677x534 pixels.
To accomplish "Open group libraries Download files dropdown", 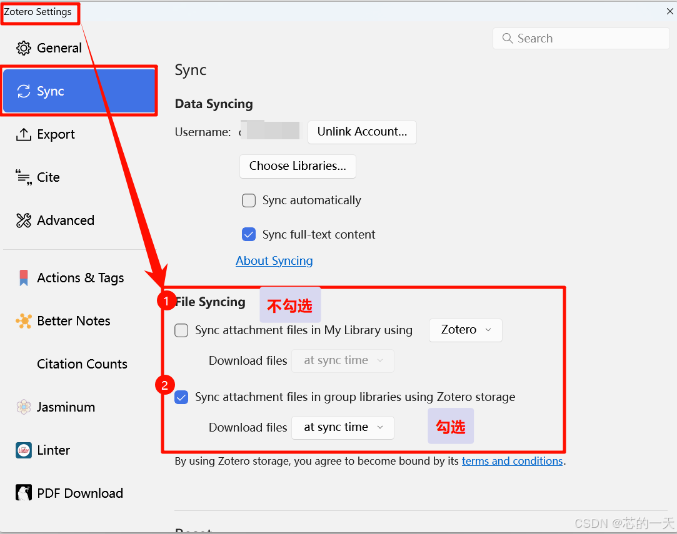I will point(343,427).
